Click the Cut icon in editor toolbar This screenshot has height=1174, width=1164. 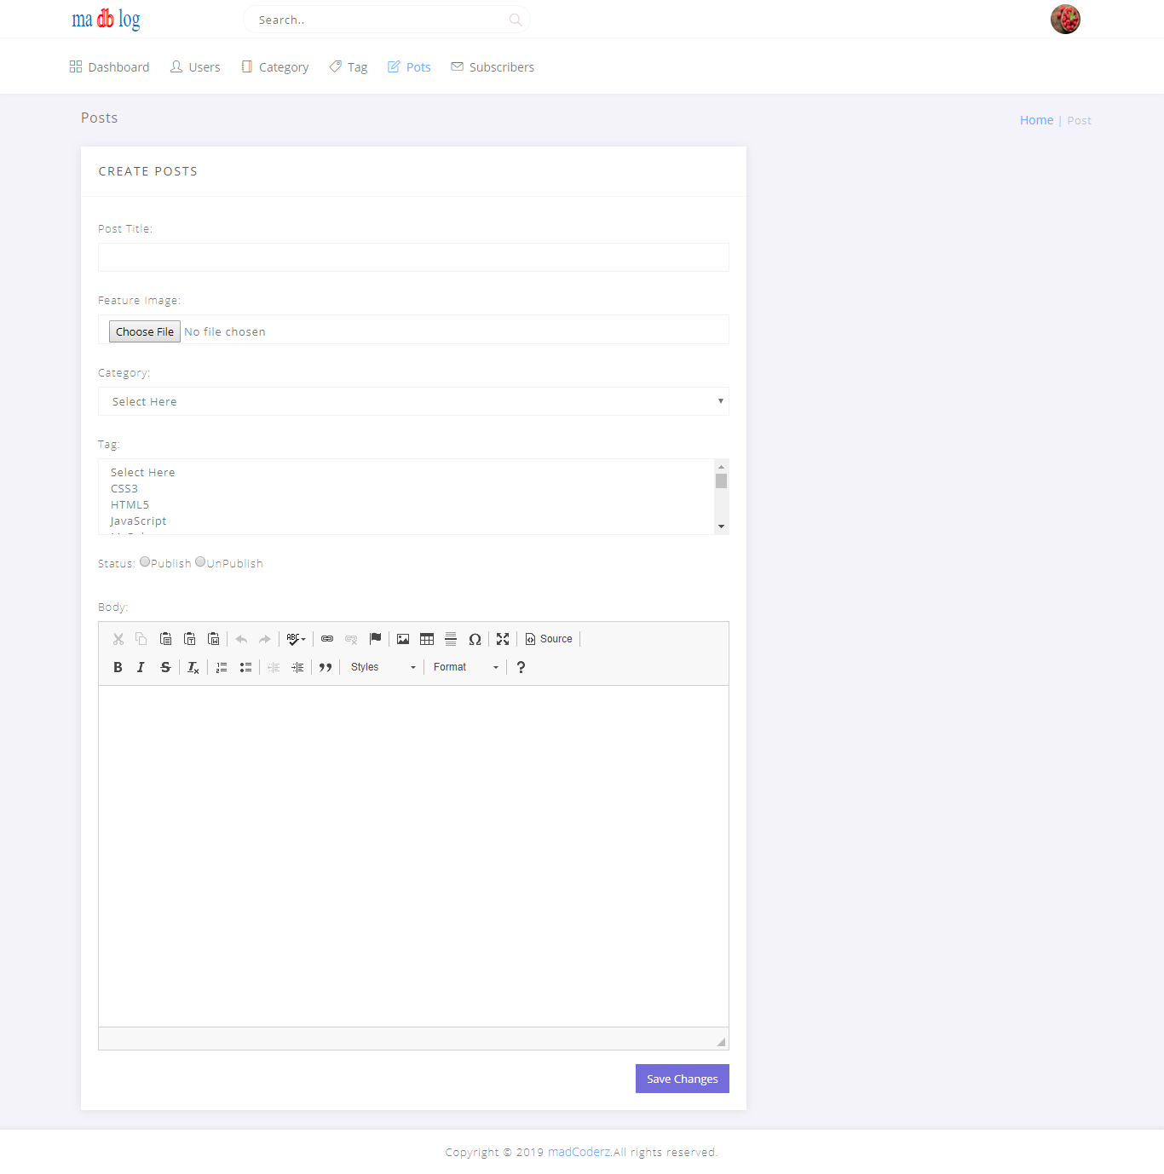tap(118, 639)
